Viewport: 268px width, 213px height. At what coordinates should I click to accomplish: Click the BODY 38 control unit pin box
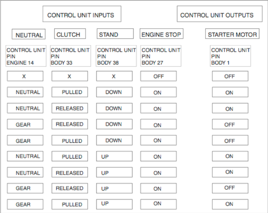(116, 56)
